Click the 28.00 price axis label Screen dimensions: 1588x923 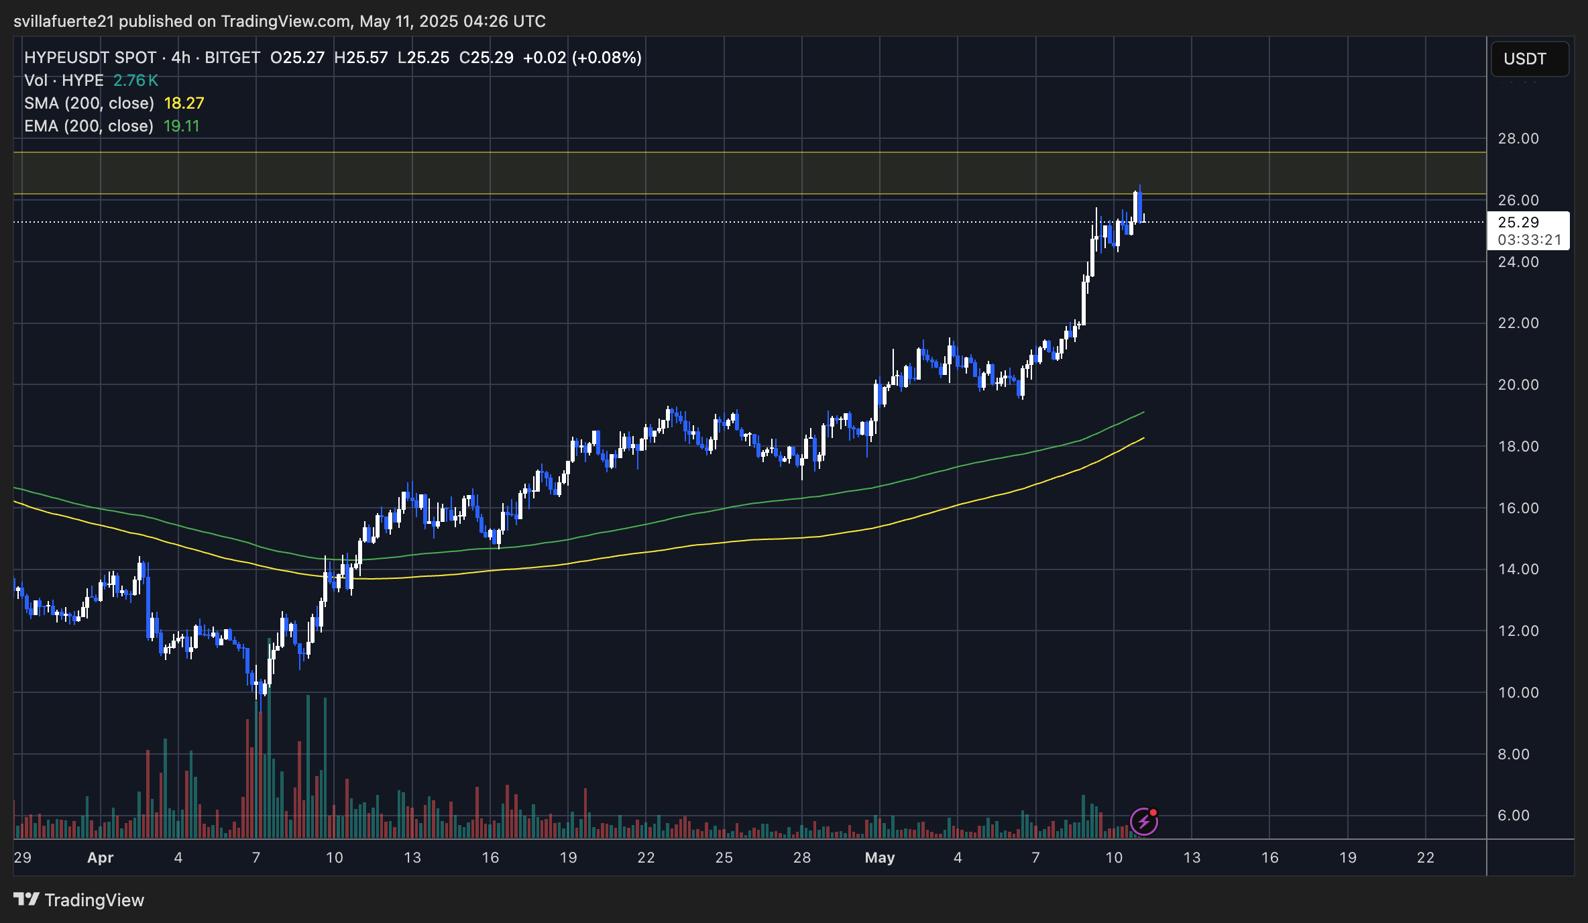pyautogui.click(x=1518, y=139)
